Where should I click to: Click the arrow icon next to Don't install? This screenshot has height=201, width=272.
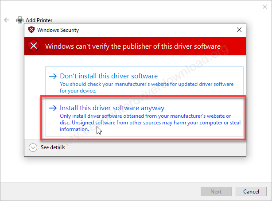[x=53, y=76]
